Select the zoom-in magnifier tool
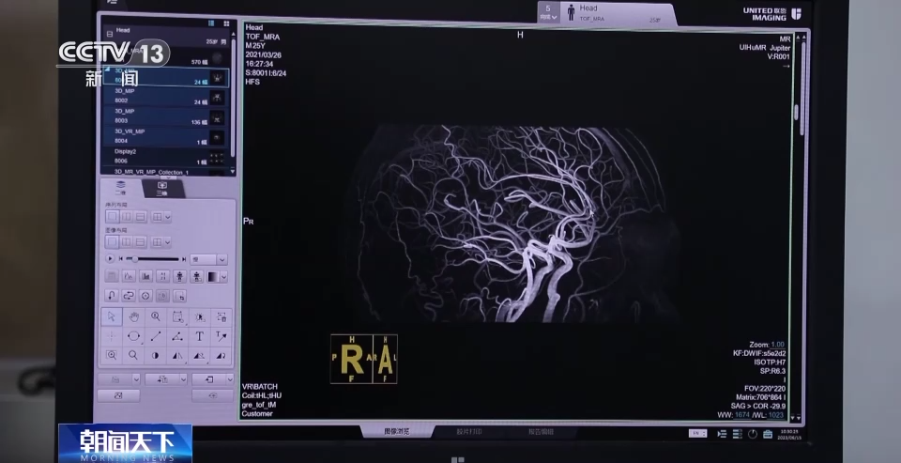901x463 pixels. click(156, 316)
